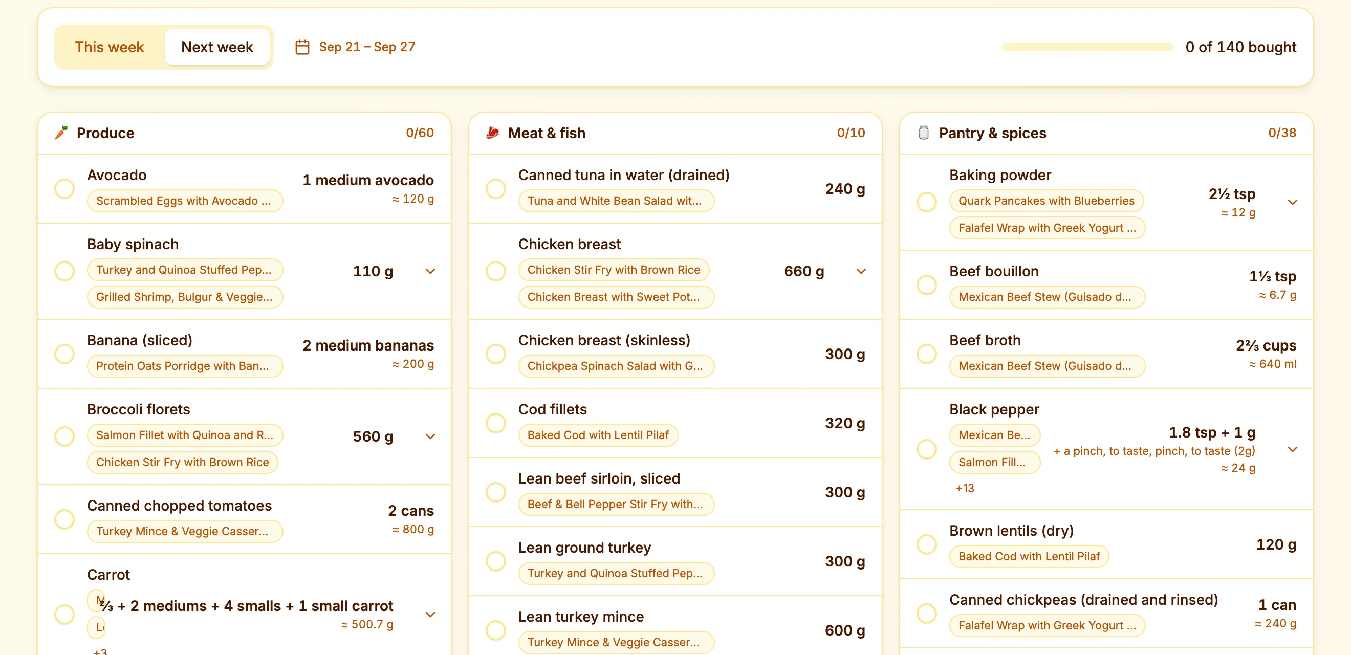Check off Broccoli florets
Viewport: 1351px width, 655px height.
pos(64,436)
